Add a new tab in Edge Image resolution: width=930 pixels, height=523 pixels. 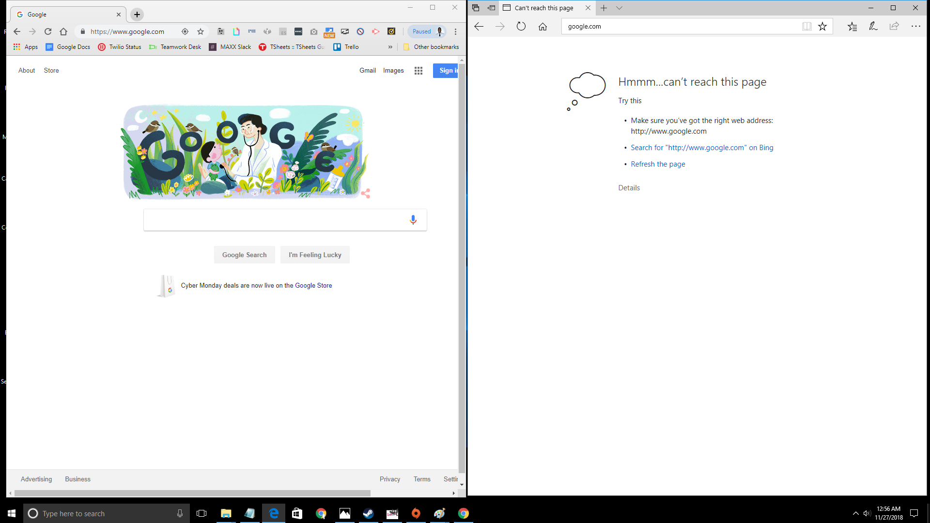coord(604,8)
